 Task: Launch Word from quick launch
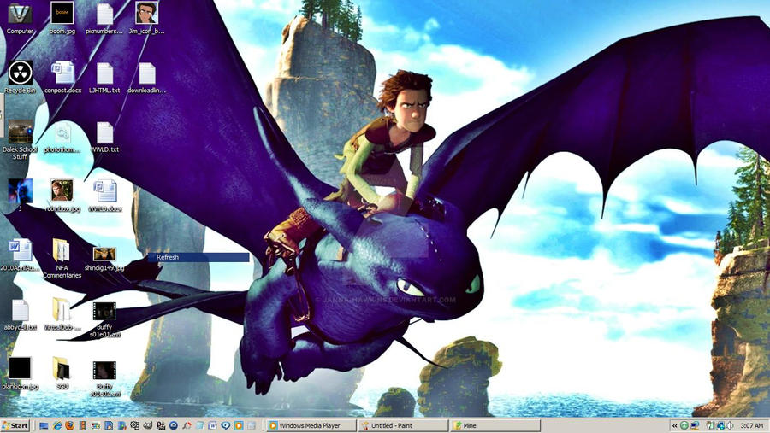[212, 425]
